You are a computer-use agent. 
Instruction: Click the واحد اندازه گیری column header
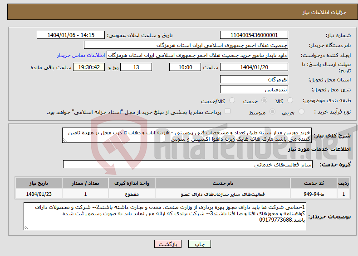[x=132, y=183]
